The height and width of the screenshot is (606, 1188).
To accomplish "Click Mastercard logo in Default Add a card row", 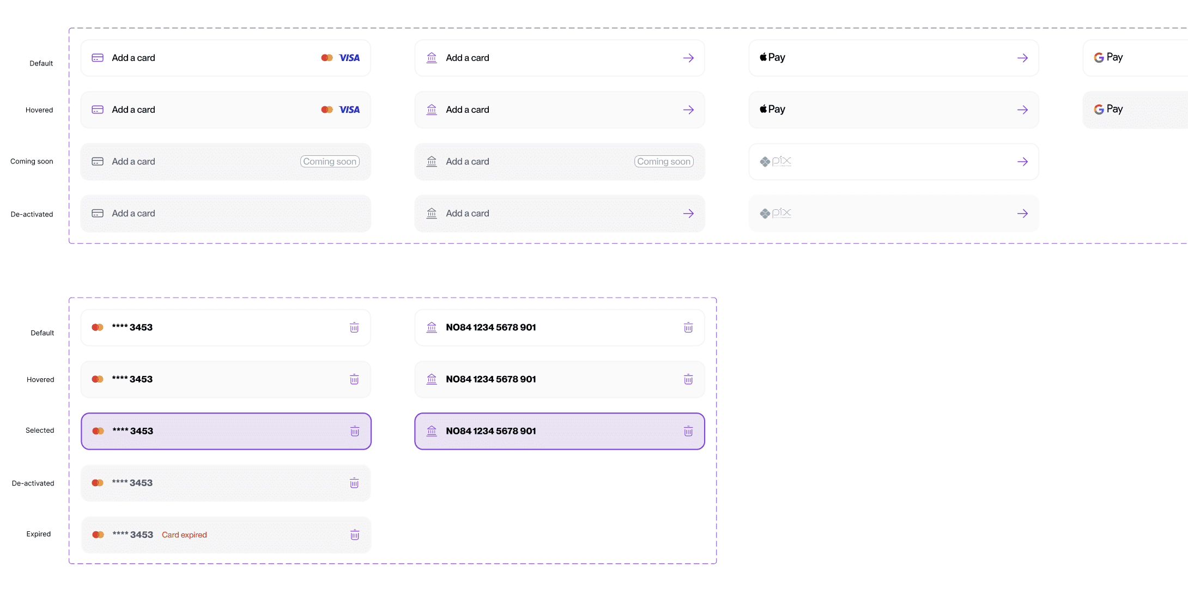I will click(327, 58).
